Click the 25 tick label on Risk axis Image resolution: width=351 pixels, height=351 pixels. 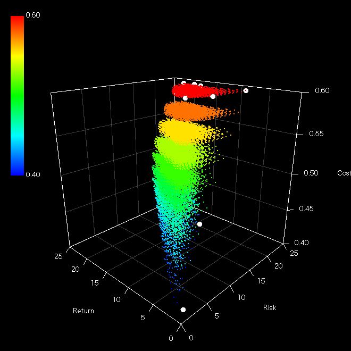click(294, 253)
